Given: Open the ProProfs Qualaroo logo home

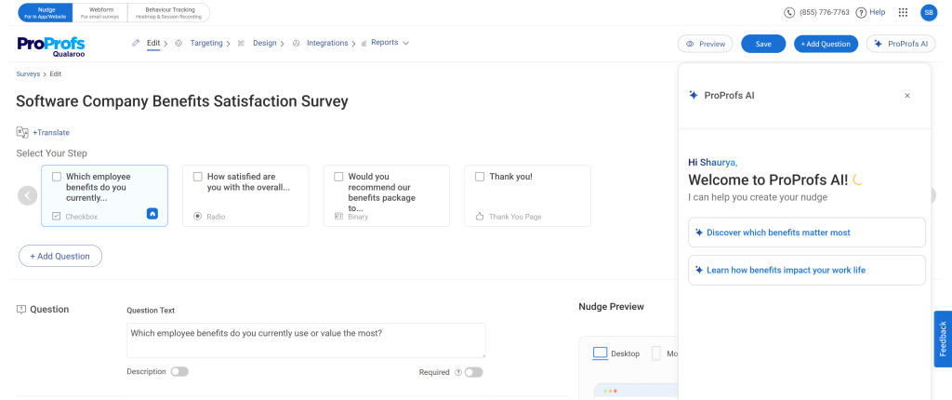Looking at the screenshot, I should (51, 47).
